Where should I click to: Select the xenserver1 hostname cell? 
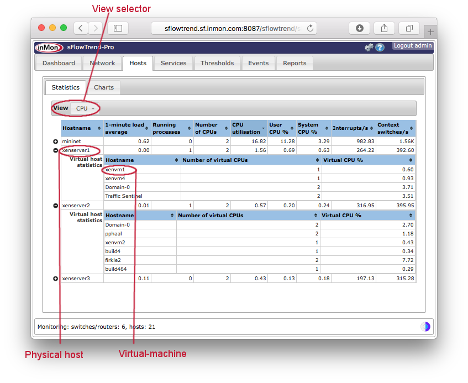82,150
